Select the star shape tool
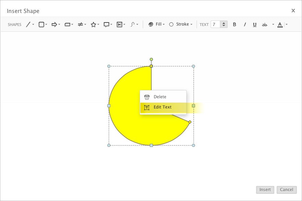302x201 pixels. 93,25
